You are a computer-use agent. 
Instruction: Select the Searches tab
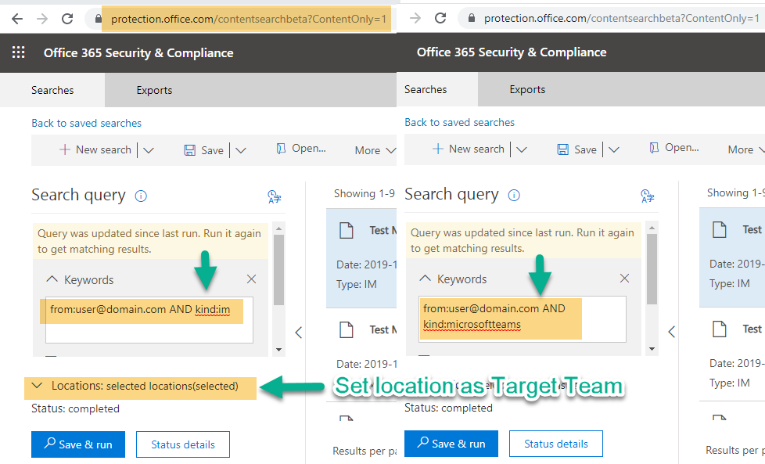(52, 90)
